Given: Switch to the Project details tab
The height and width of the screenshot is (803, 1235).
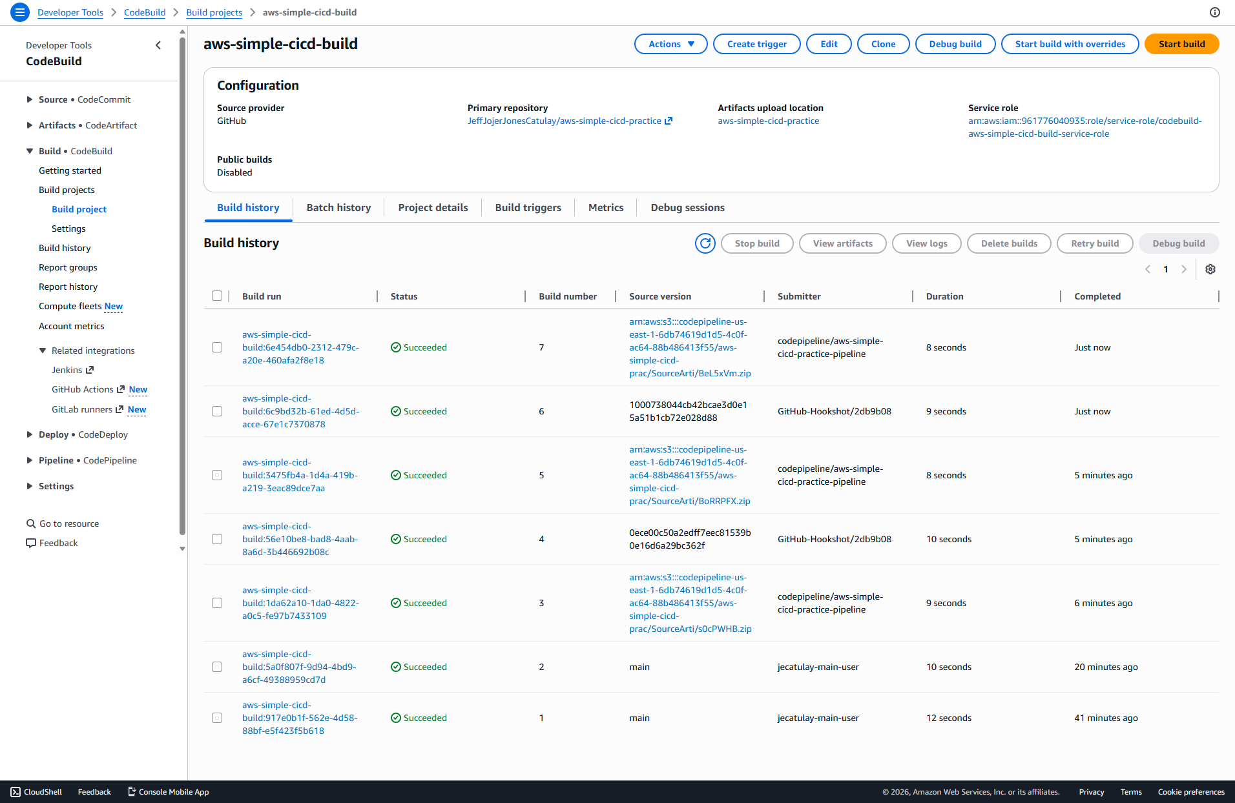Looking at the screenshot, I should pos(433,208).
